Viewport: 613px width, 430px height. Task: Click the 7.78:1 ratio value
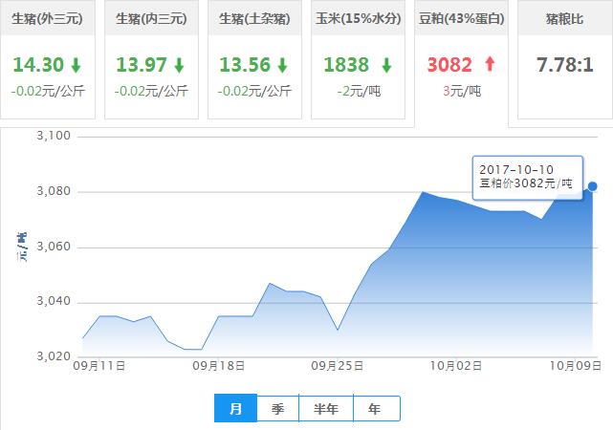(565, 65)
